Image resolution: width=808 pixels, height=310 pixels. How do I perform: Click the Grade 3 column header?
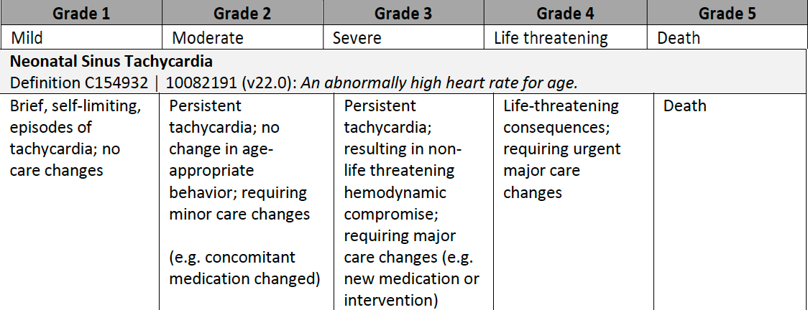[403, 12]
